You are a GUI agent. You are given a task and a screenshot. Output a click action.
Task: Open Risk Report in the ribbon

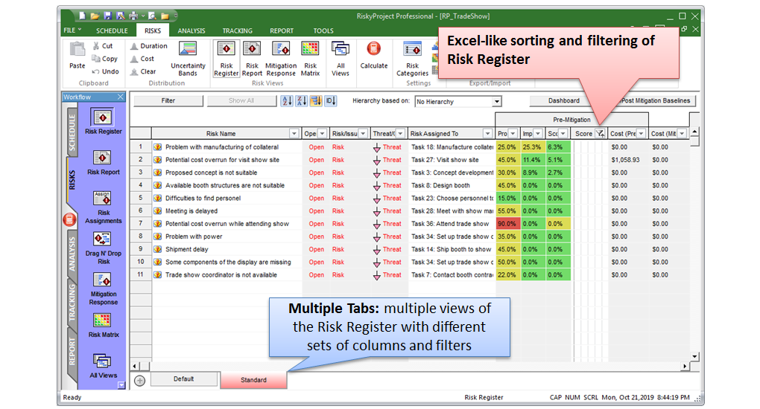(252, 59)
